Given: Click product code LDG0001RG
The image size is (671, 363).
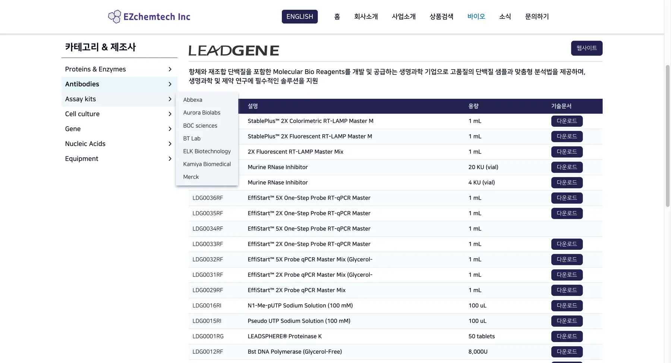Looking at the screenshot, I should pos(208,336).
